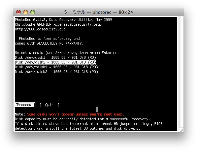Select the Disk /dev/disk1 entry
Screen dimensions: 197x151
pyautogui.click(x=56, y=58)
